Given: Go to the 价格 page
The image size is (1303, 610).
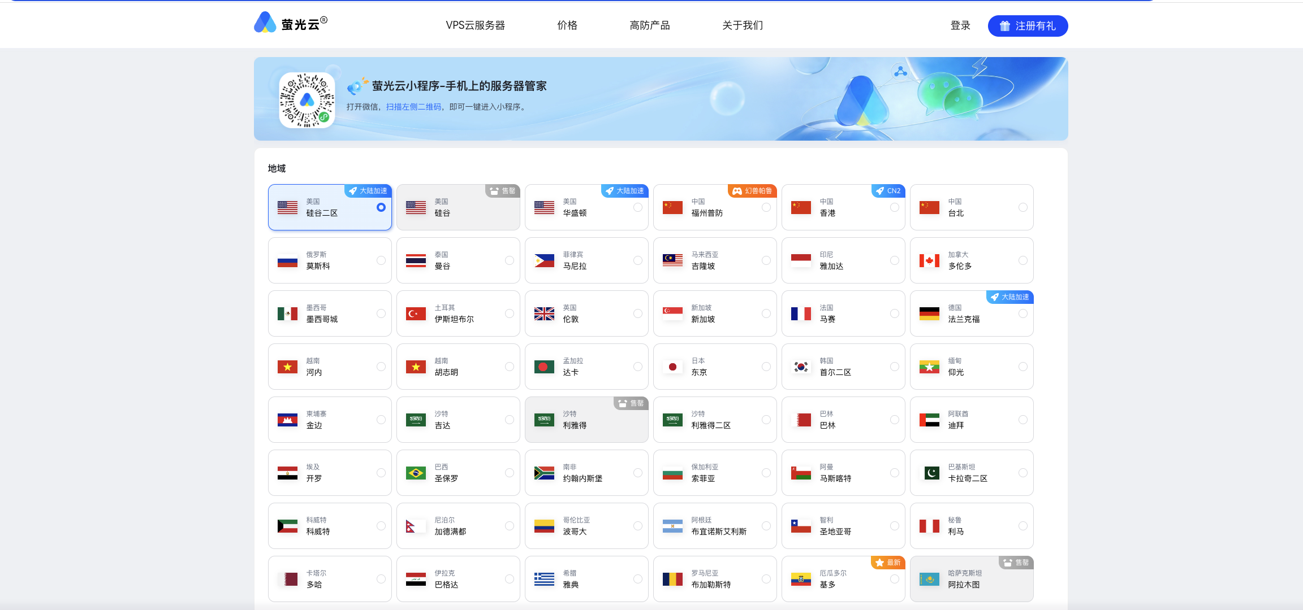Looking at the screenshot, I should (x=567, y=25).
